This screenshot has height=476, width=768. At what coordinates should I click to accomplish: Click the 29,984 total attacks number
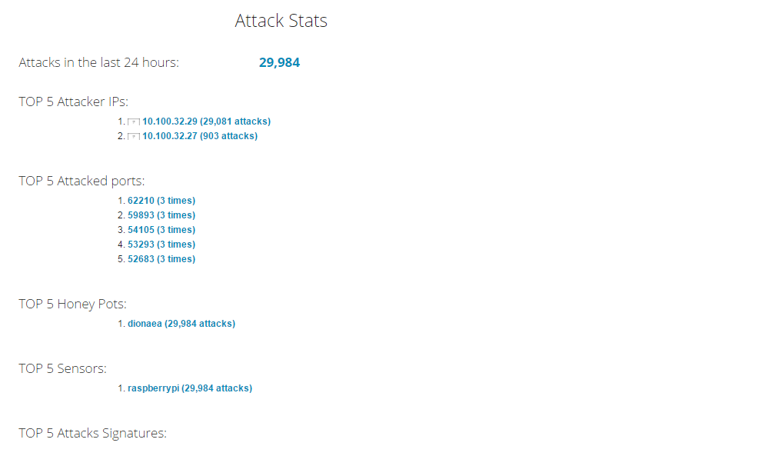tap(279, 63)
